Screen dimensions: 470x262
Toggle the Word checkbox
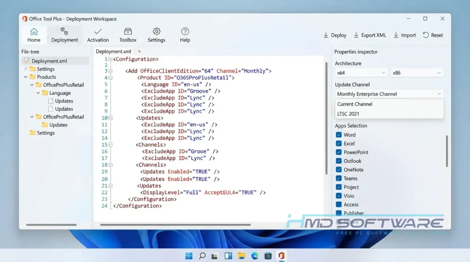339,135
